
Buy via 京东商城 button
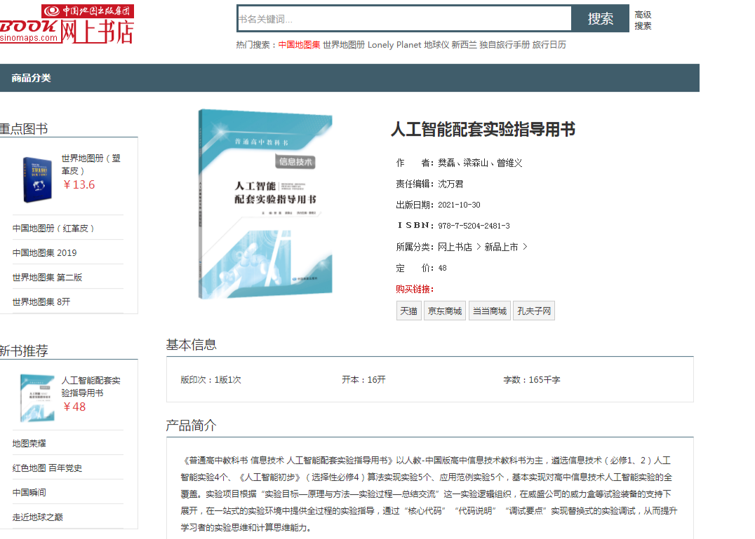click(x=445, y=311)
